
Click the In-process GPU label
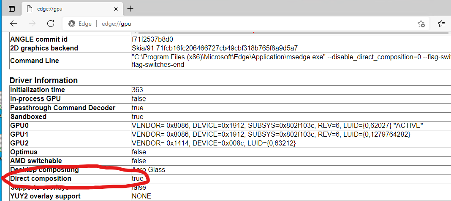click(x=35, y=99)
